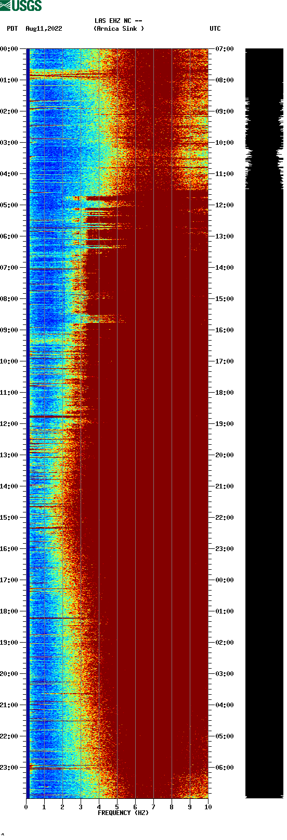The height and width of the screenshot is (840, 287).
Task: Click the dark horizontal spectrogram band near 12:00 PDT
Action: 55,417
